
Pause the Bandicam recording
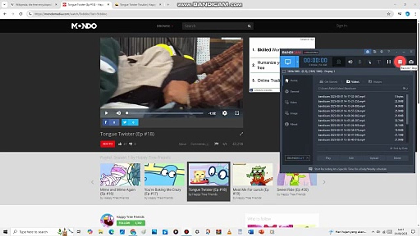click(389, 62)
